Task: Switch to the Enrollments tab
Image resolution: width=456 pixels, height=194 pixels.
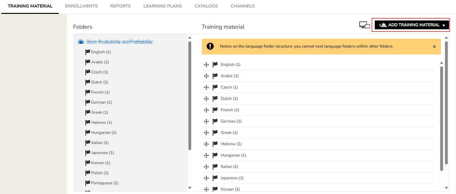Action: pyautogui.click(x=81, y=6)
